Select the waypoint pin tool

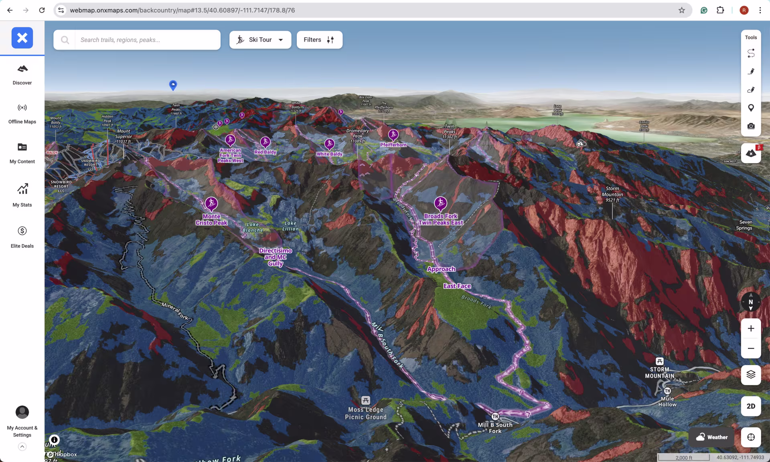751,108
